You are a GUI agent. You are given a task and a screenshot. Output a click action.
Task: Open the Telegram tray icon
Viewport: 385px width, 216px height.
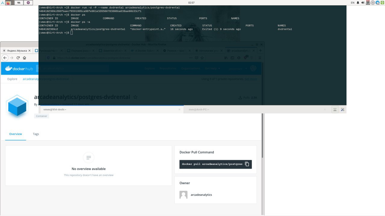[x=378, y=3]
